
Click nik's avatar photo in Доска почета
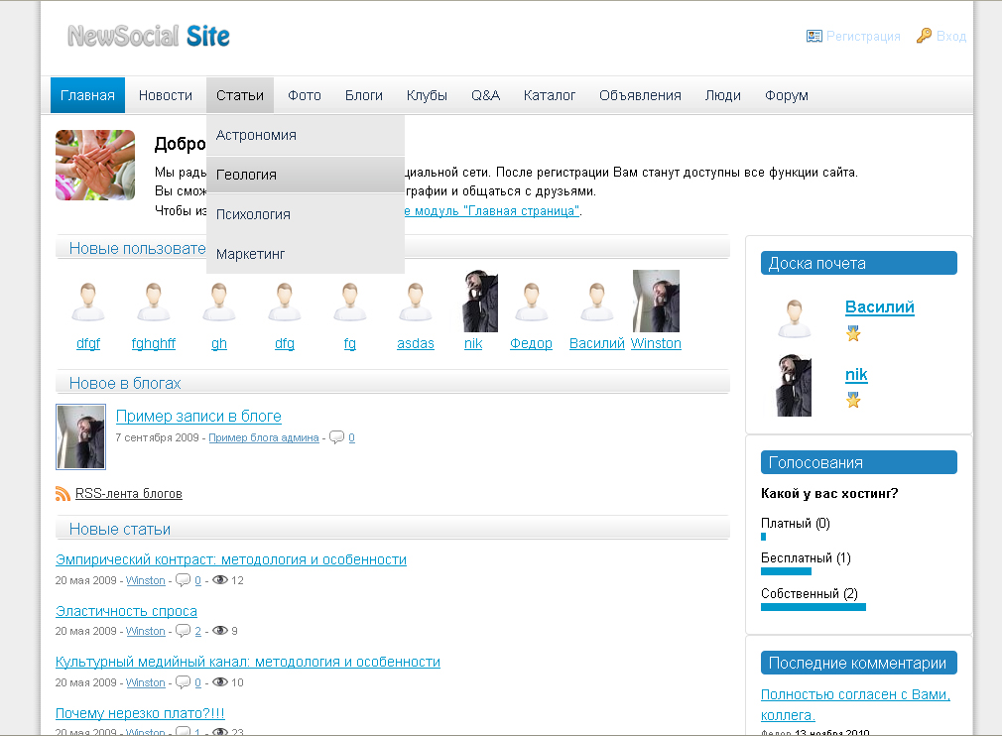coord(795,387)
